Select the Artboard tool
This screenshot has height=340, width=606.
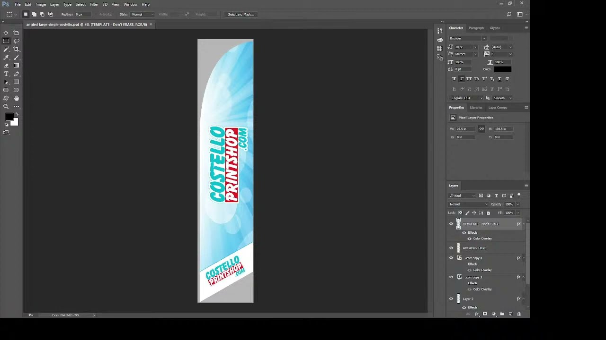click(x=17, y=33)
